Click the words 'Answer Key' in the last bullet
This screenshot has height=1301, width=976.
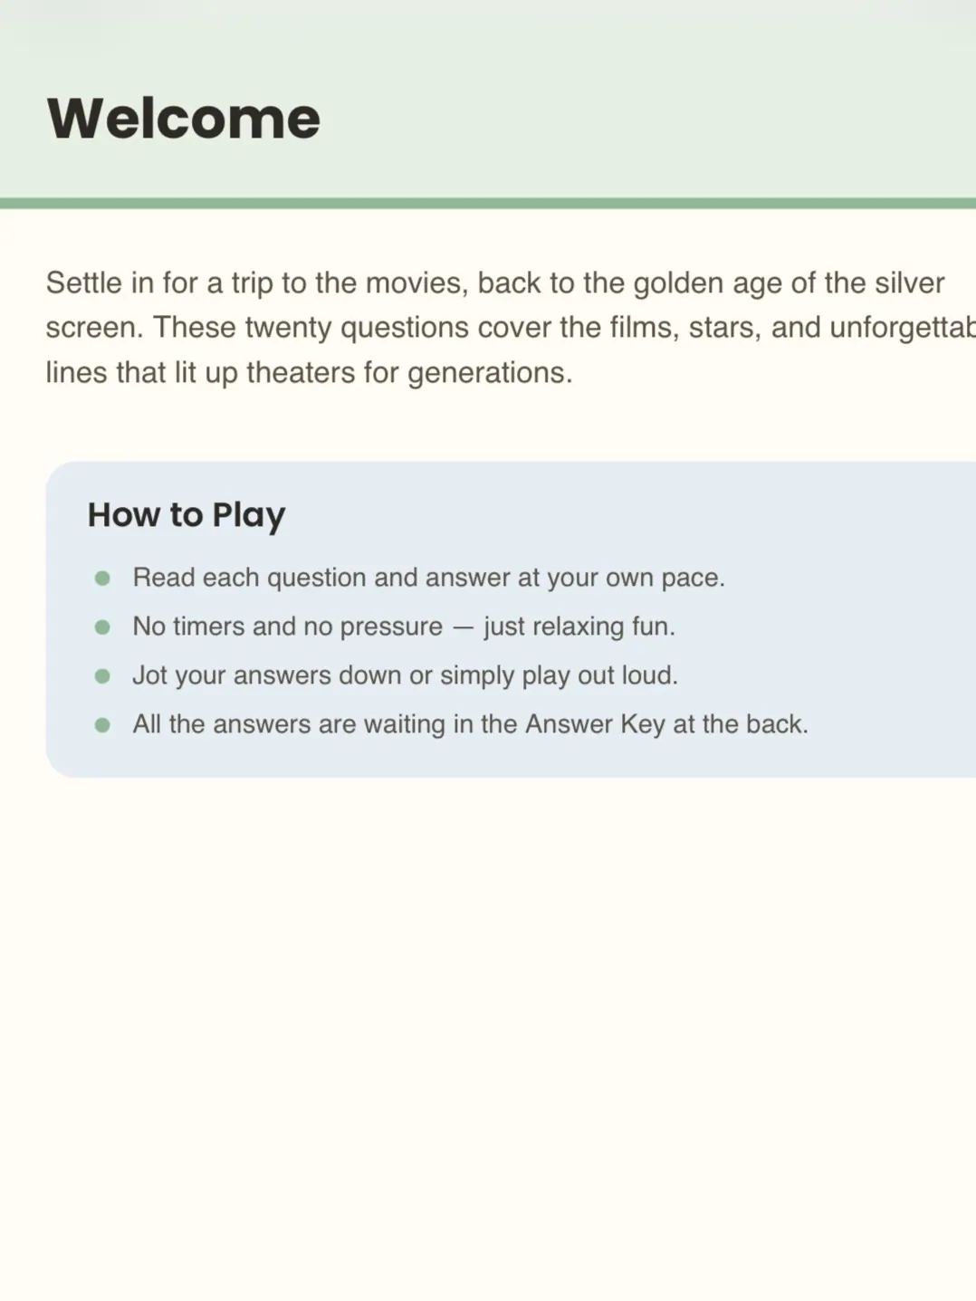[595, 724]
